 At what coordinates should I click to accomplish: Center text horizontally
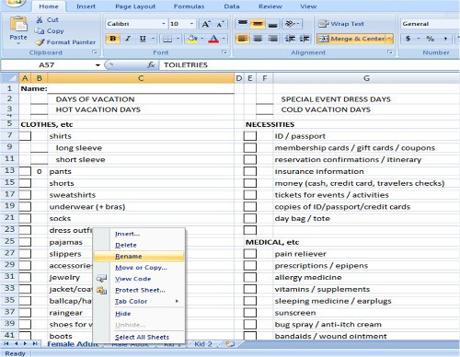click(x=258, y=39)
